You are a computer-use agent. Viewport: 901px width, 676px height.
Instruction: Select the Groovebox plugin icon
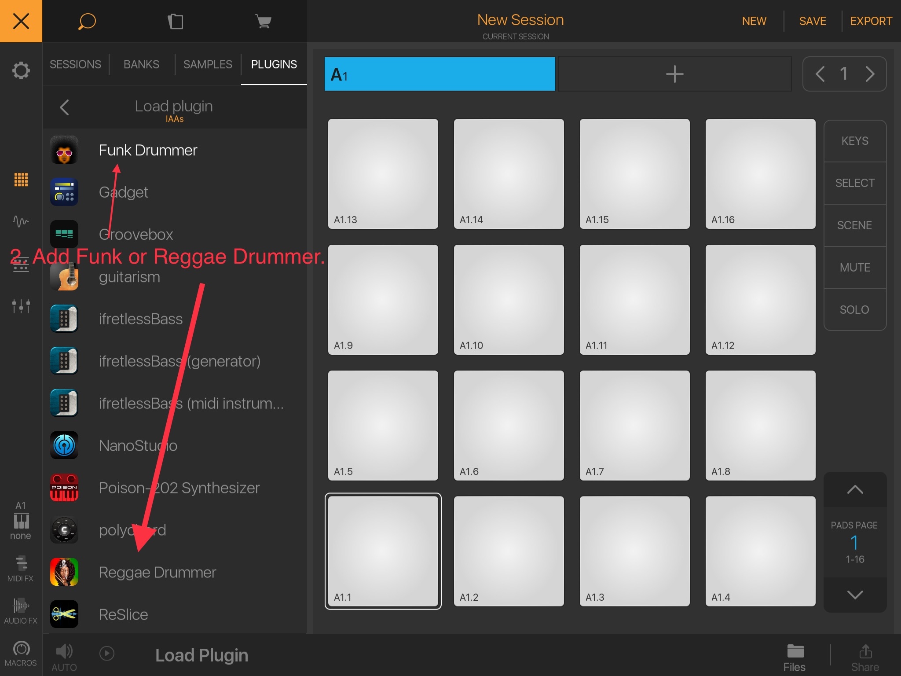click(64, 234)
